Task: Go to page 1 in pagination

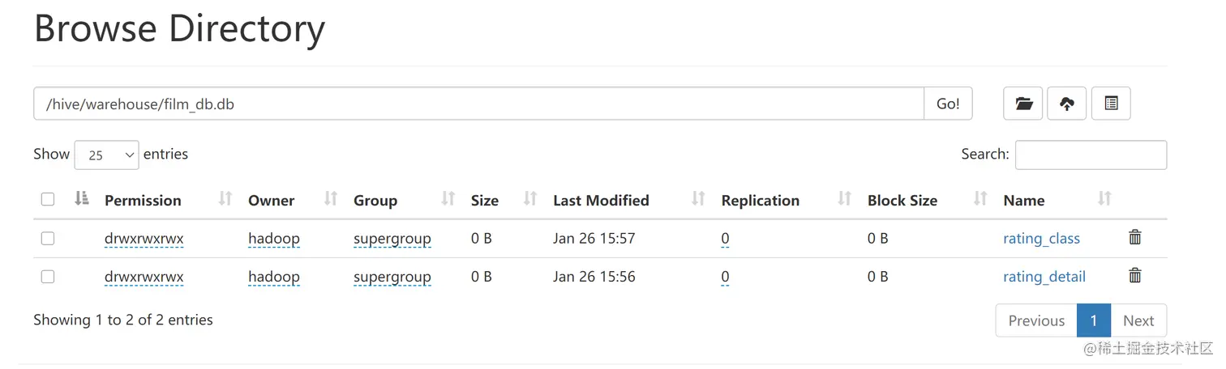Action: click(1093, 320)
